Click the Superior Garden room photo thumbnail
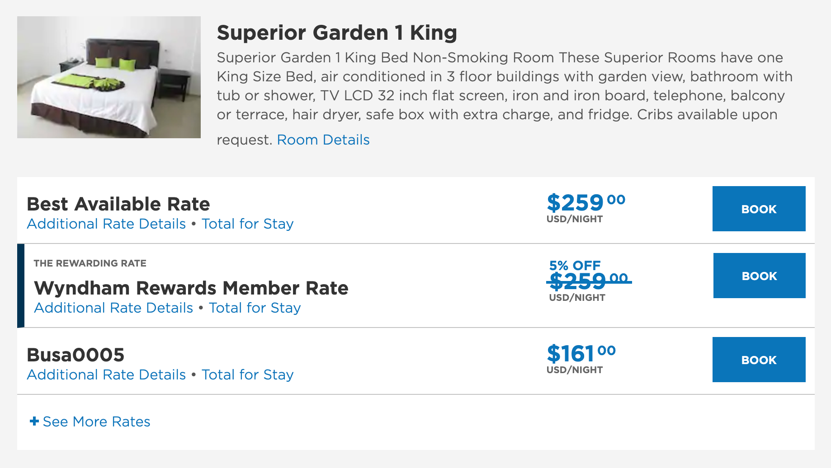 (x=109, y=77)
